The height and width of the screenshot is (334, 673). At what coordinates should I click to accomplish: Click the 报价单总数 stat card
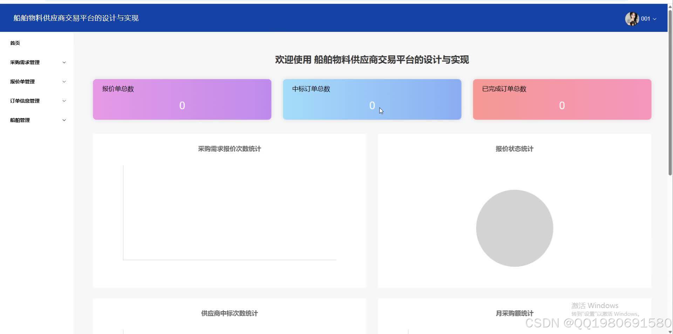182,99
